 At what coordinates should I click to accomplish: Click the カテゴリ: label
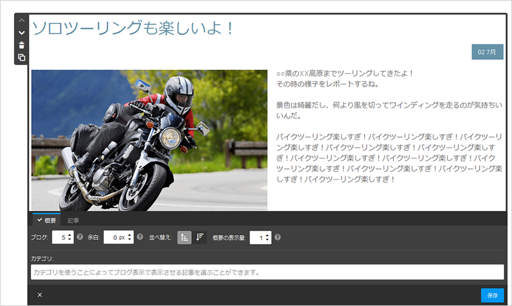click(x=42, y=259)
